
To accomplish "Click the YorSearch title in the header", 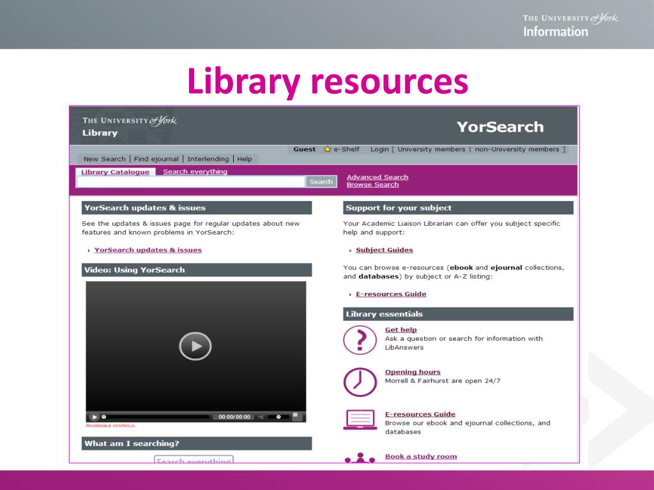I will click(500, 127).
